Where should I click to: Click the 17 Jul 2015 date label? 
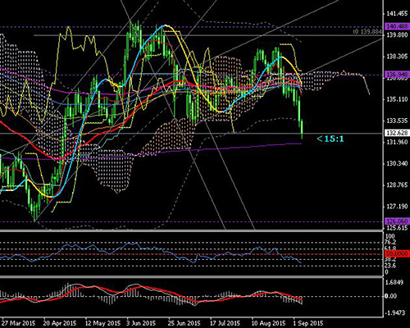[225, 323]
